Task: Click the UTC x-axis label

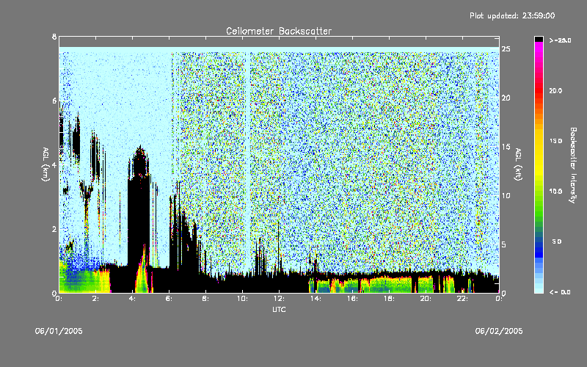Action: coord(279,309)
